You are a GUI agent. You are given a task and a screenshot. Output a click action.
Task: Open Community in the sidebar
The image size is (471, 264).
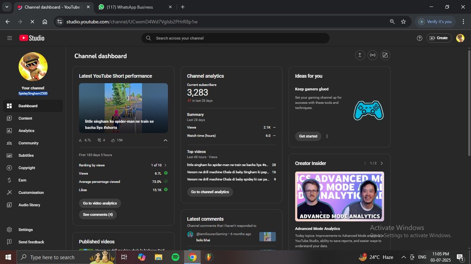pos(33,143)
